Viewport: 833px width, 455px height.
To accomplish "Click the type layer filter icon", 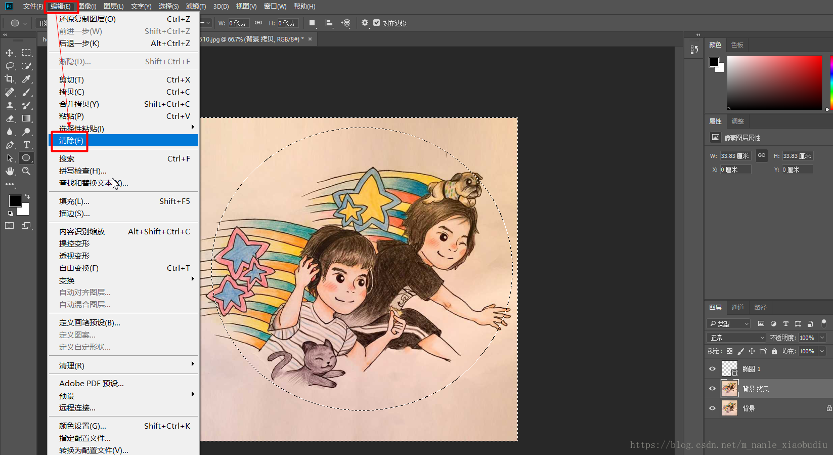I will tap(785, 323).
